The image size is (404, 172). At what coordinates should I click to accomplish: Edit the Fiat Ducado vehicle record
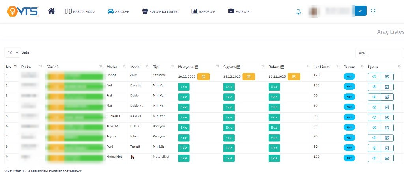coord(387,87)
